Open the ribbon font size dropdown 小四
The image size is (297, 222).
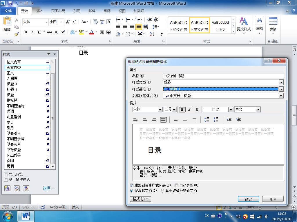coord(62,22)
